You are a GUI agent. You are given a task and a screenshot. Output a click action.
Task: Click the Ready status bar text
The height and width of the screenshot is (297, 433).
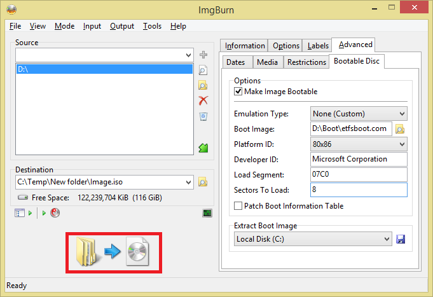(x=17, y=286)
